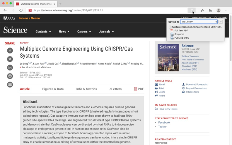Click the page vertical scrollbar
This screenshot has width=232, height=145.
click(x=230, y=38)
